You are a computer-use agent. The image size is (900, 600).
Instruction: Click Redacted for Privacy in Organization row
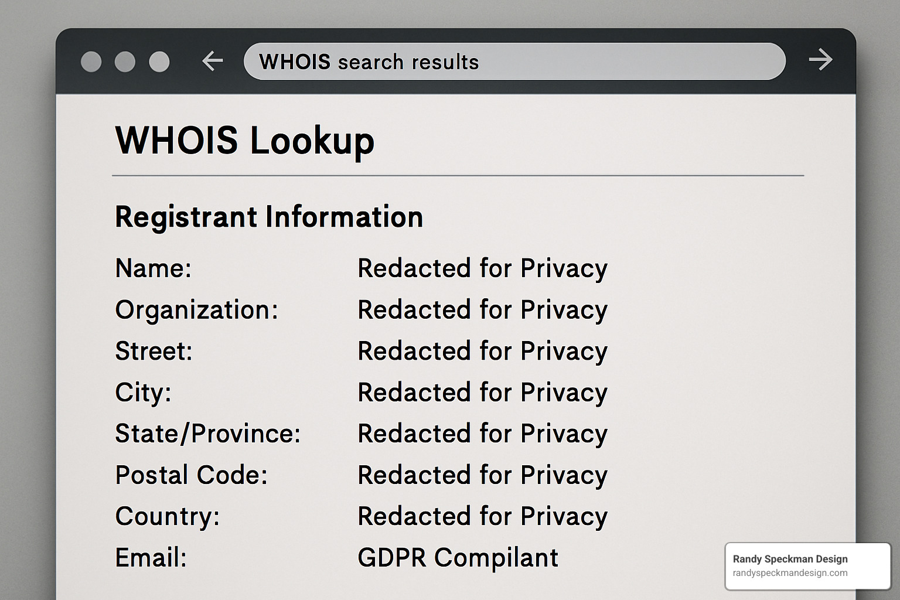click(483, 311)
